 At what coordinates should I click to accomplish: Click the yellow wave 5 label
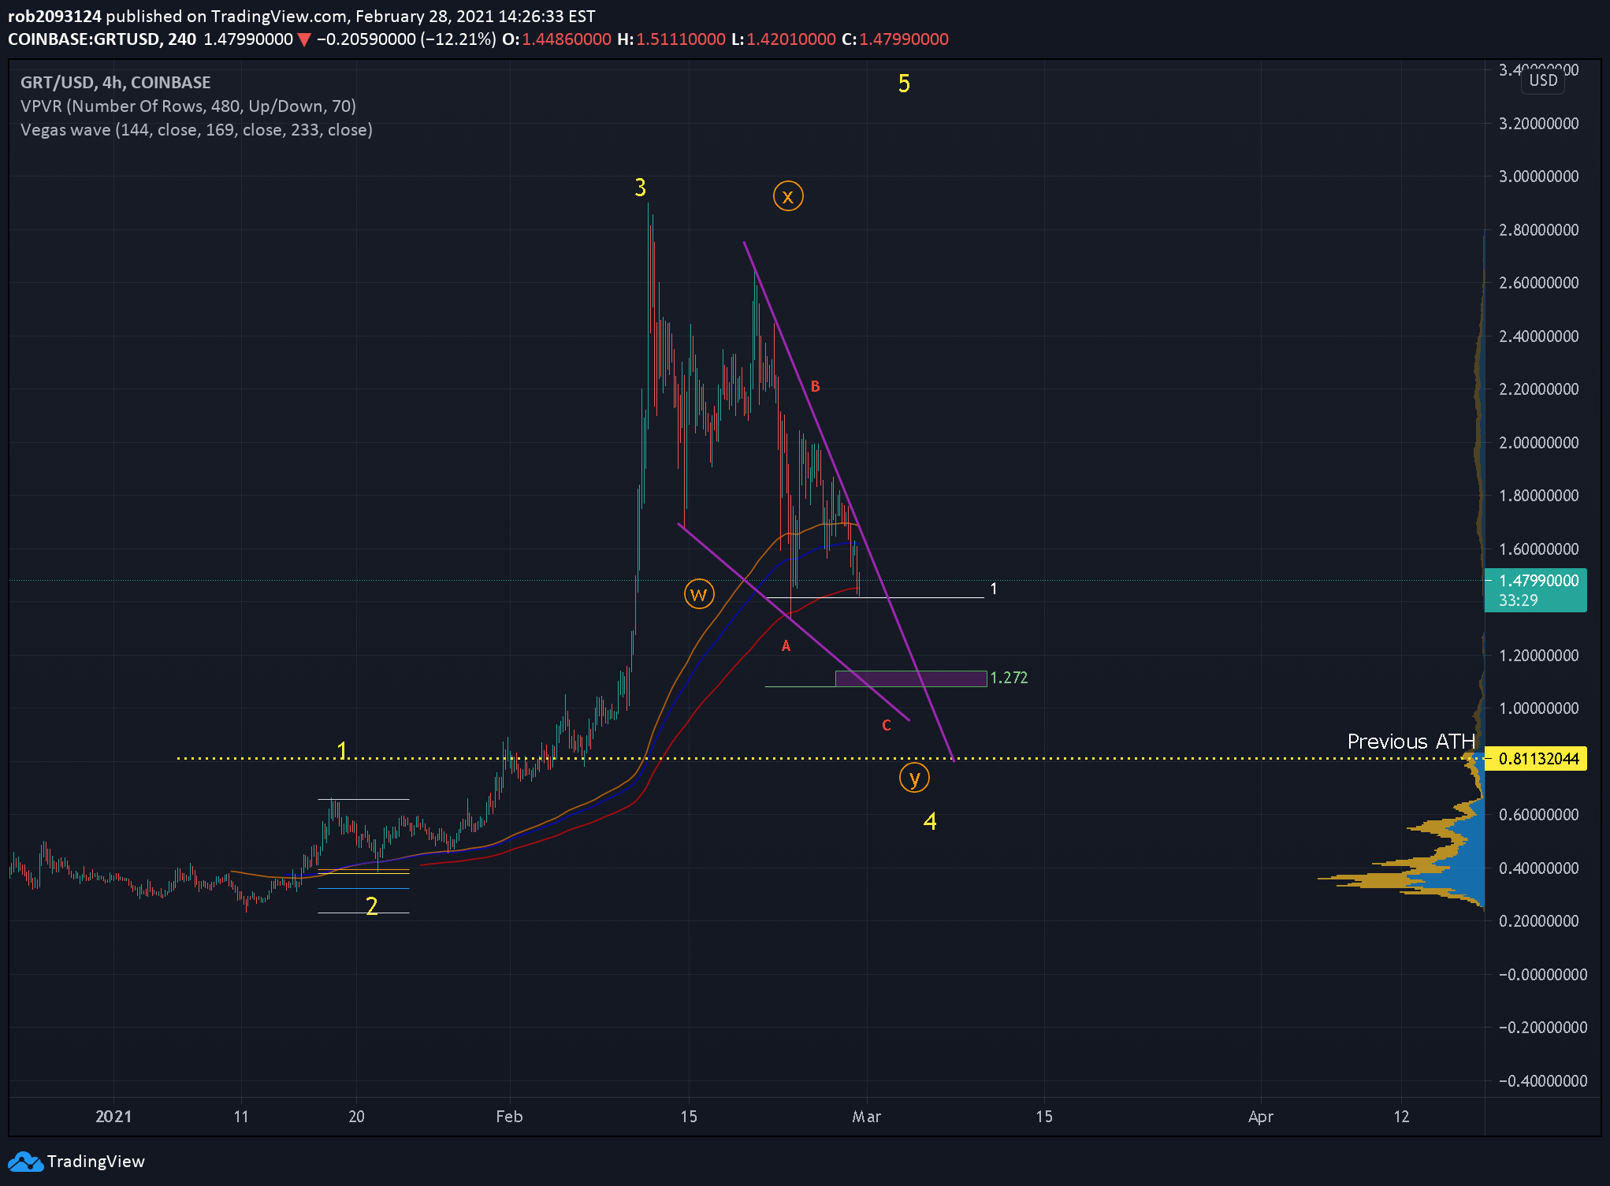pyautogui.click(x=904, y=84)
